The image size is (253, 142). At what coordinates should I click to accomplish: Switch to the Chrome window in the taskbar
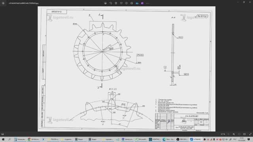pos(34,139)
